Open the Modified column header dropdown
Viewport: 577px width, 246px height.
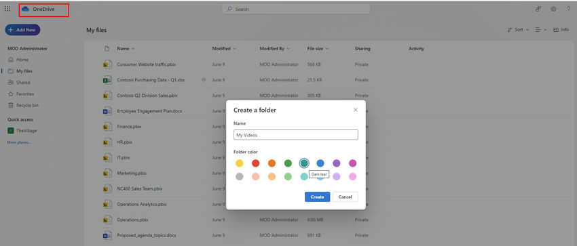(x=224, y=49)
